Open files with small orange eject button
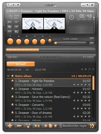 tap(50, 40)
